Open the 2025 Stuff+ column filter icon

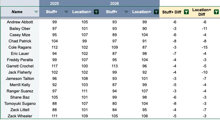coord(66,12)
